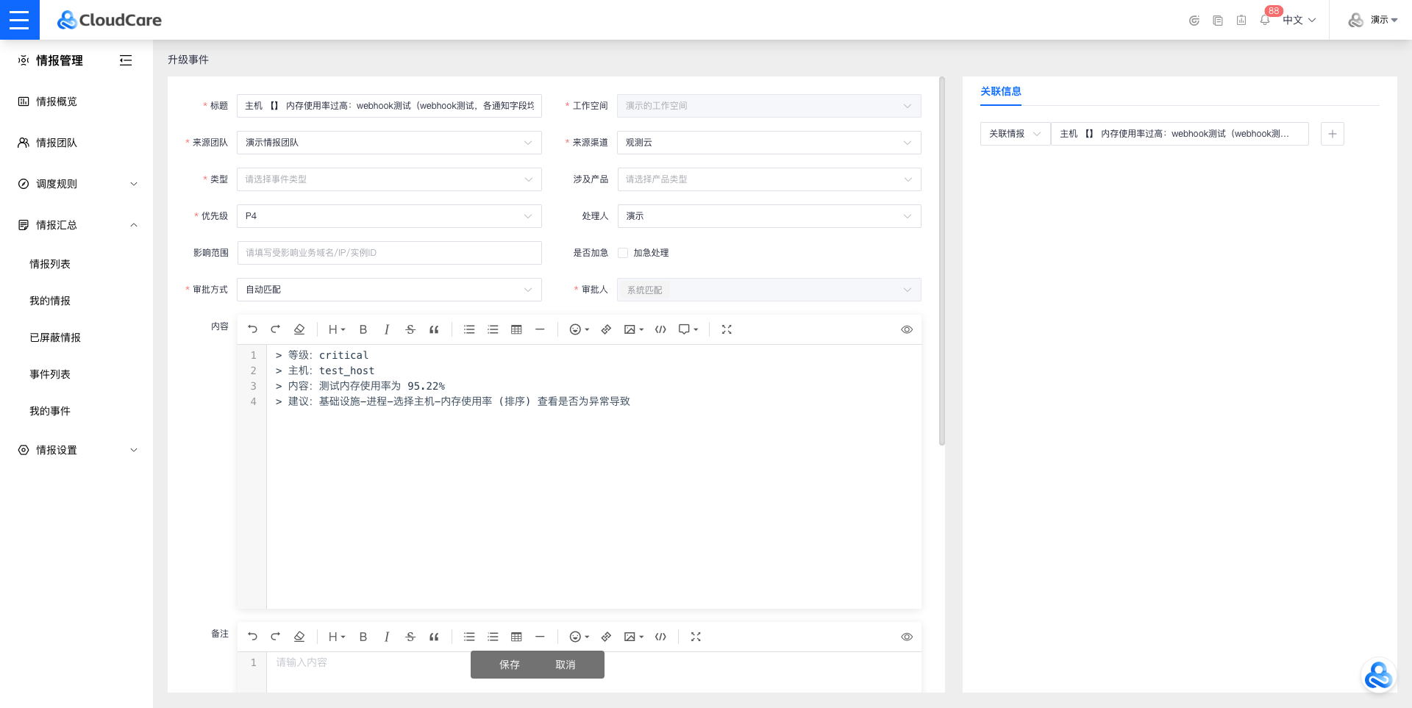The height and width of the screenshot is (708, 1412).
Task: Click the plus icon to add related info
Action: click(1332, 134)
